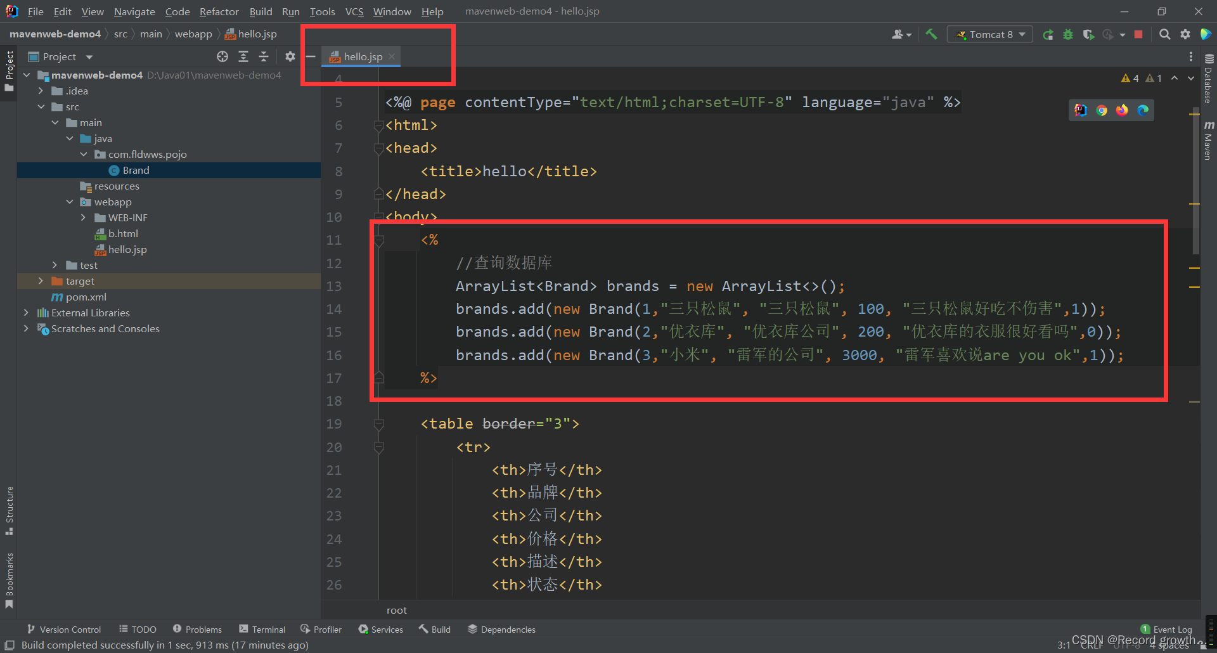Toggle the Structure side panel
1217x653 pixels.
pos(9,511)
